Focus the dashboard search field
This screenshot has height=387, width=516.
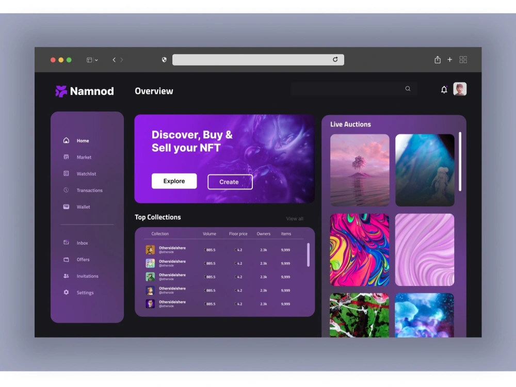click(x=353, y=89)
